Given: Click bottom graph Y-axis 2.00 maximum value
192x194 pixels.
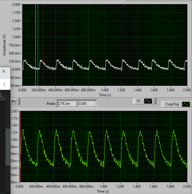Looking at the screenshot, I should point(14,111).
